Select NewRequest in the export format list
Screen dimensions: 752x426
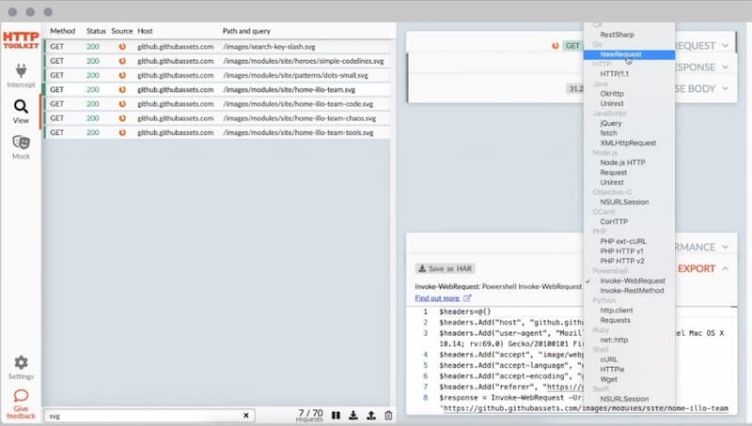click(x=629, y=54)
